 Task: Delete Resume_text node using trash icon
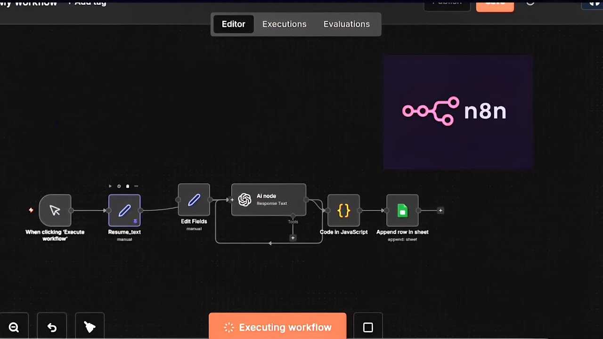[127, 186]
